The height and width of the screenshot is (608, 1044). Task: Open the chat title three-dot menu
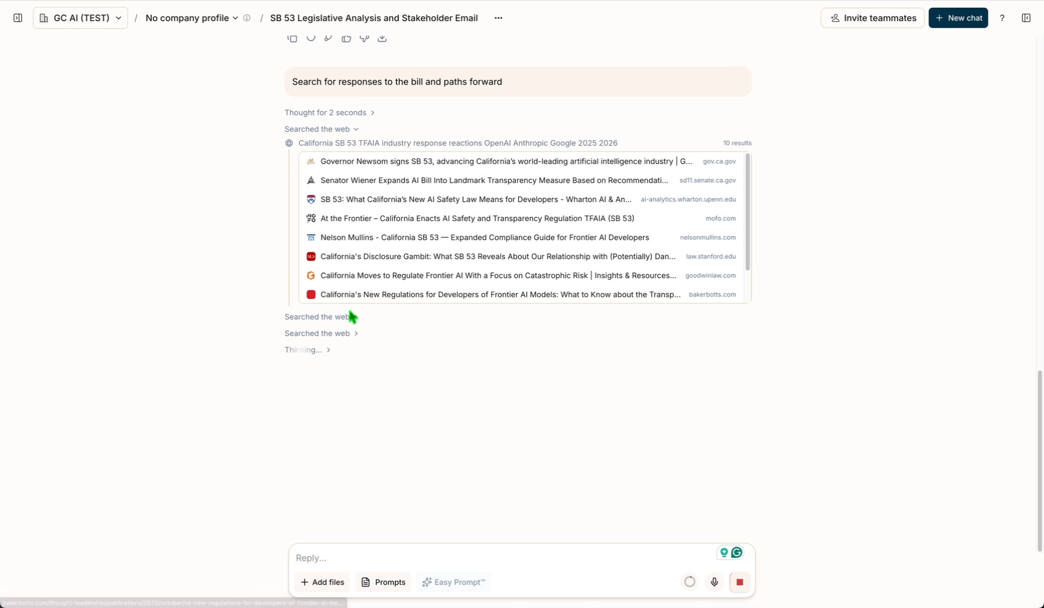[x=498, y=18]
